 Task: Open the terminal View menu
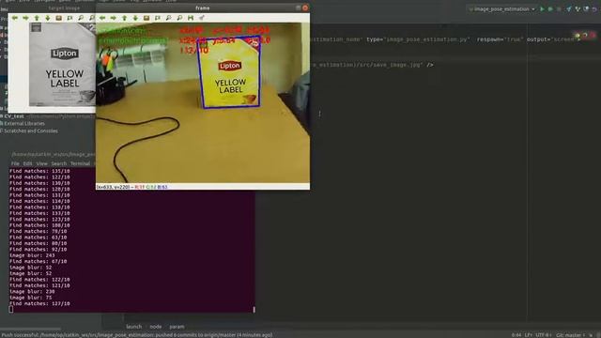pyautogui.click(x=41, y=163)
